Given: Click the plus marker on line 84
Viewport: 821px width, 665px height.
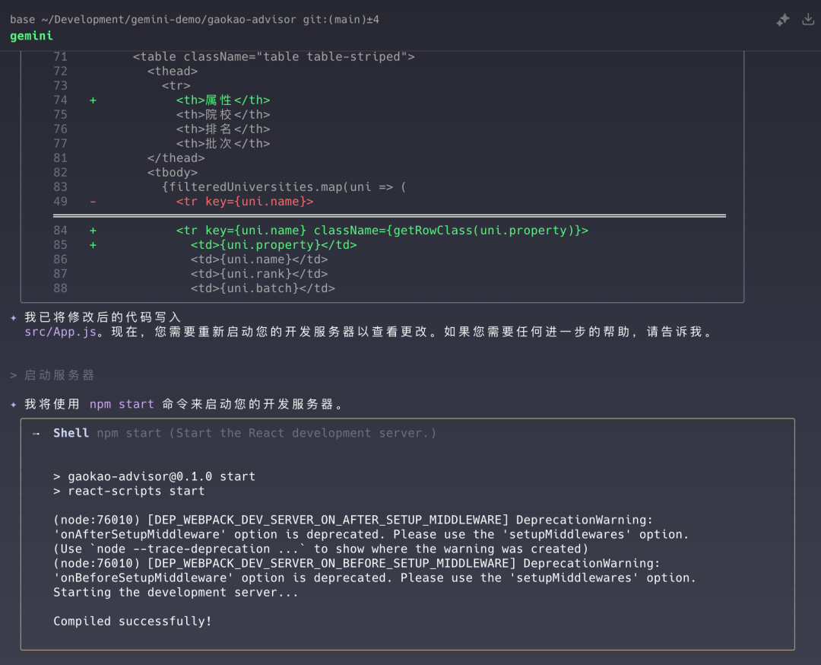Looking at the screenshot, I should click(x=93, y=231).
